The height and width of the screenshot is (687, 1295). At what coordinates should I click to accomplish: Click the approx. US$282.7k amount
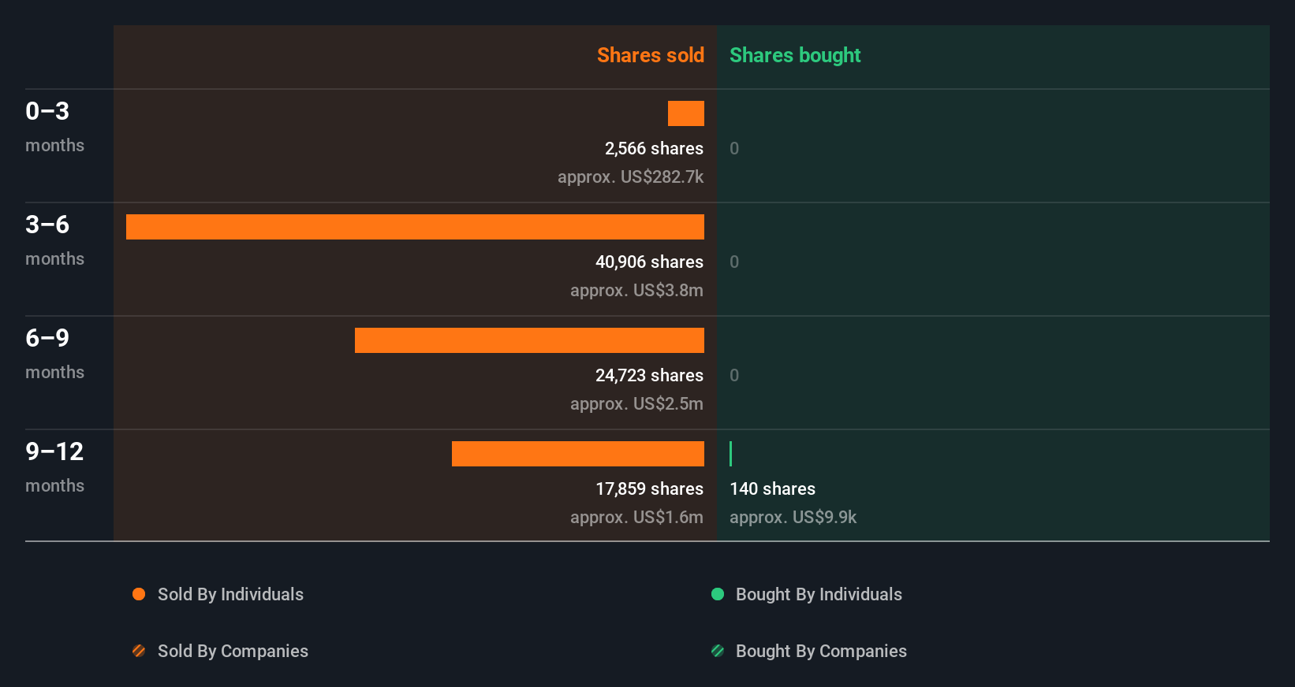tap(630, 177)
